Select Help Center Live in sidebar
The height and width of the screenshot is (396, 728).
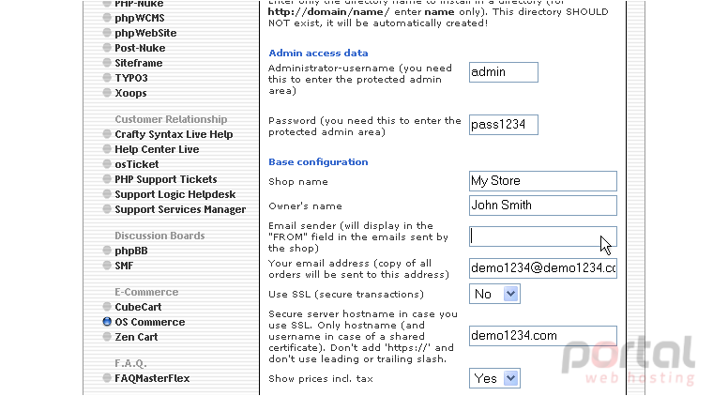(x=157, y=149)
